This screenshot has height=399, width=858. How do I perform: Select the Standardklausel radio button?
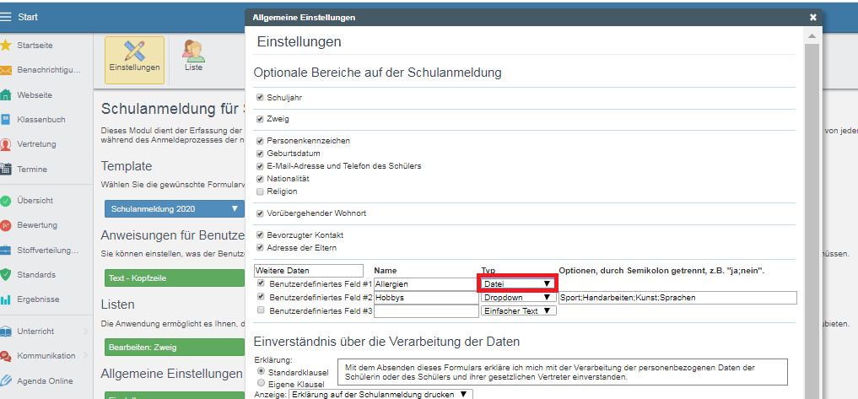tap(261, 371)
